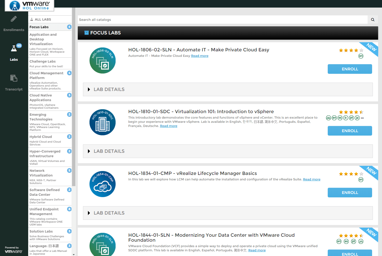The height and width of the screenshot is (256, 382).
Task: Open the Network Virtualization catalog
Action: (x=50, y=176)
